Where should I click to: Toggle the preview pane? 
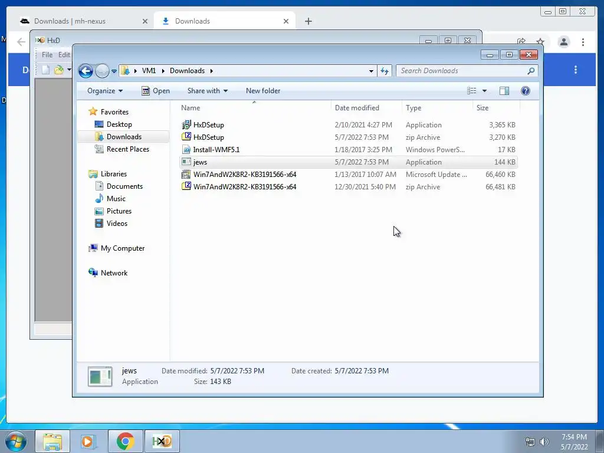click(x=504, y=91)
